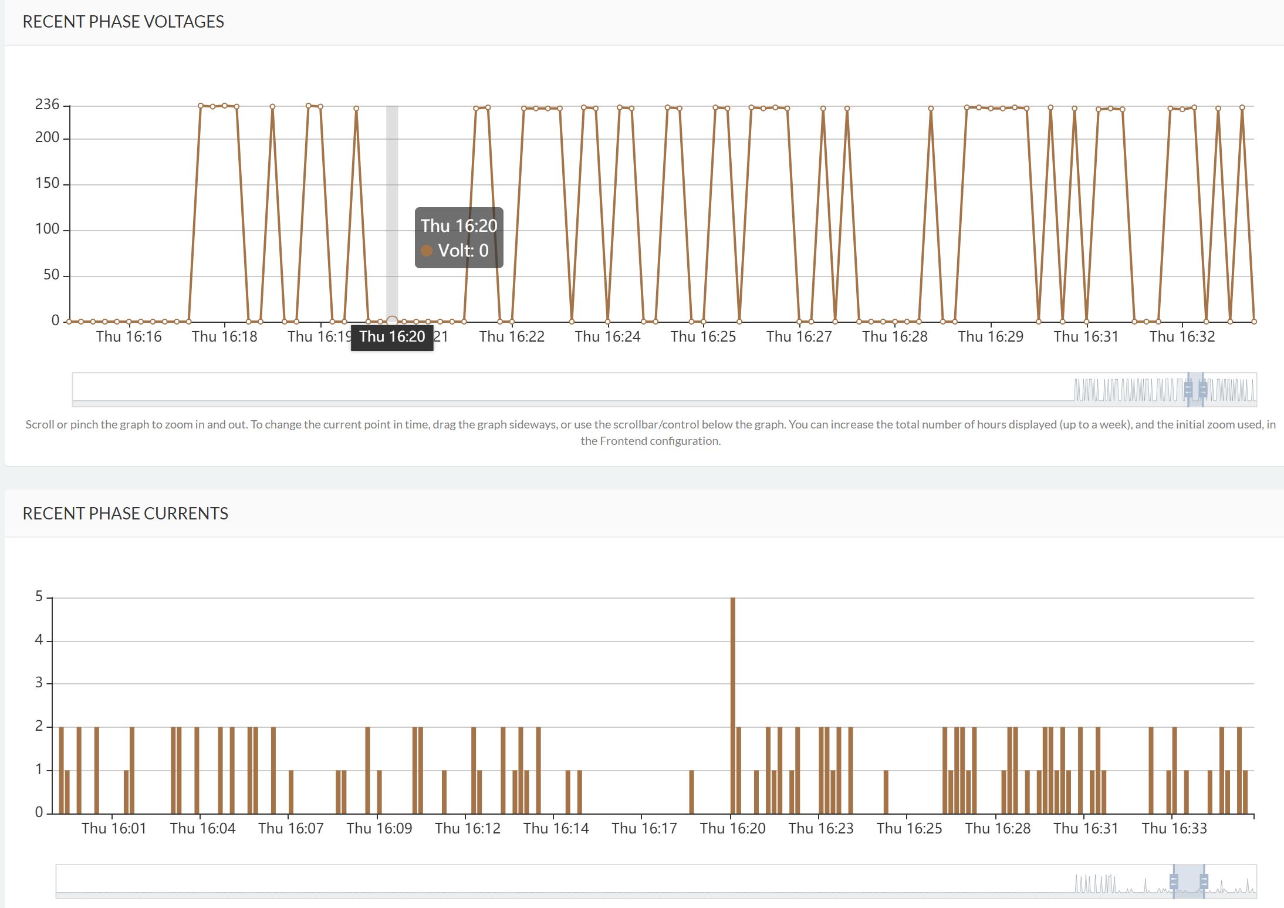Image resolution: width=1284 pixels, height=908 pixels.
Task: Click the Thu 16:01 label on currents axis
Action: point(115,828)
